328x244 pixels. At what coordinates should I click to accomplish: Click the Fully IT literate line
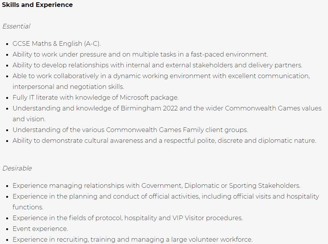[x=96, y=97]
